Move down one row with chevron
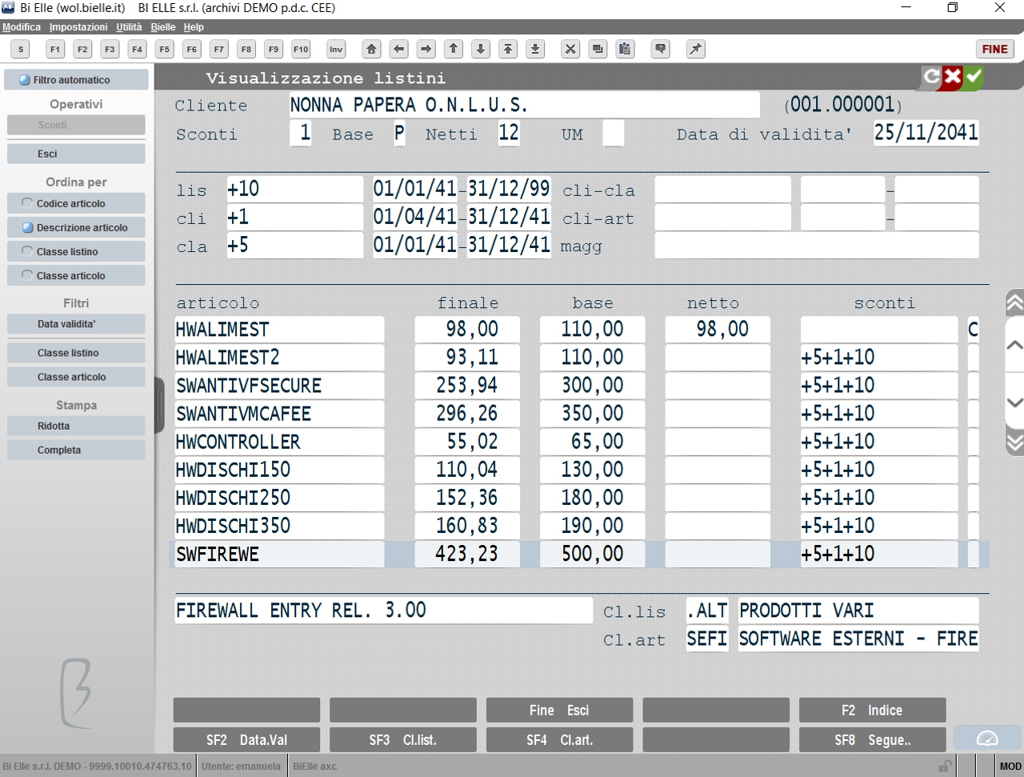Image resolution: width=1024 pixels, height=777 pixels. (x=1014, y=403)
